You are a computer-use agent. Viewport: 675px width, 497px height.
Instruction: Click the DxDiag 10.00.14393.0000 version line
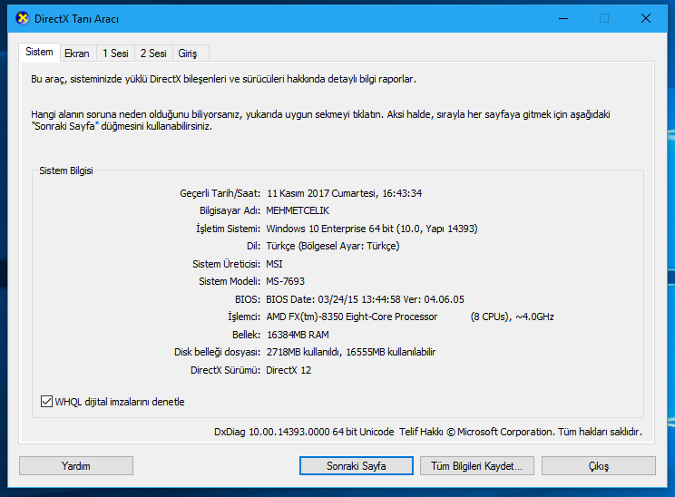point(428,432)
